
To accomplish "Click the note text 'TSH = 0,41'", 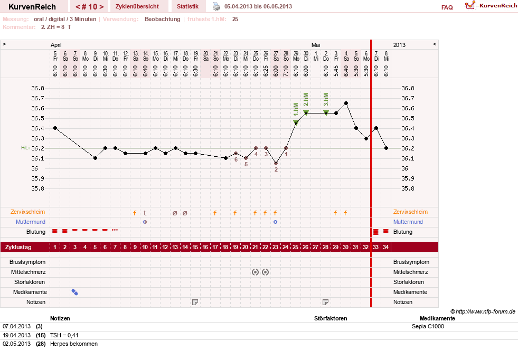I will pos(64,335).
